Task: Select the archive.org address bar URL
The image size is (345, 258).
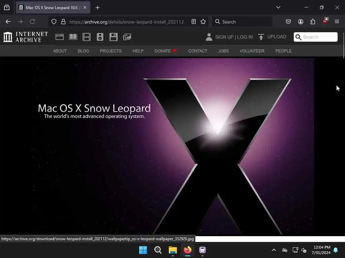Action: [127, 22]
